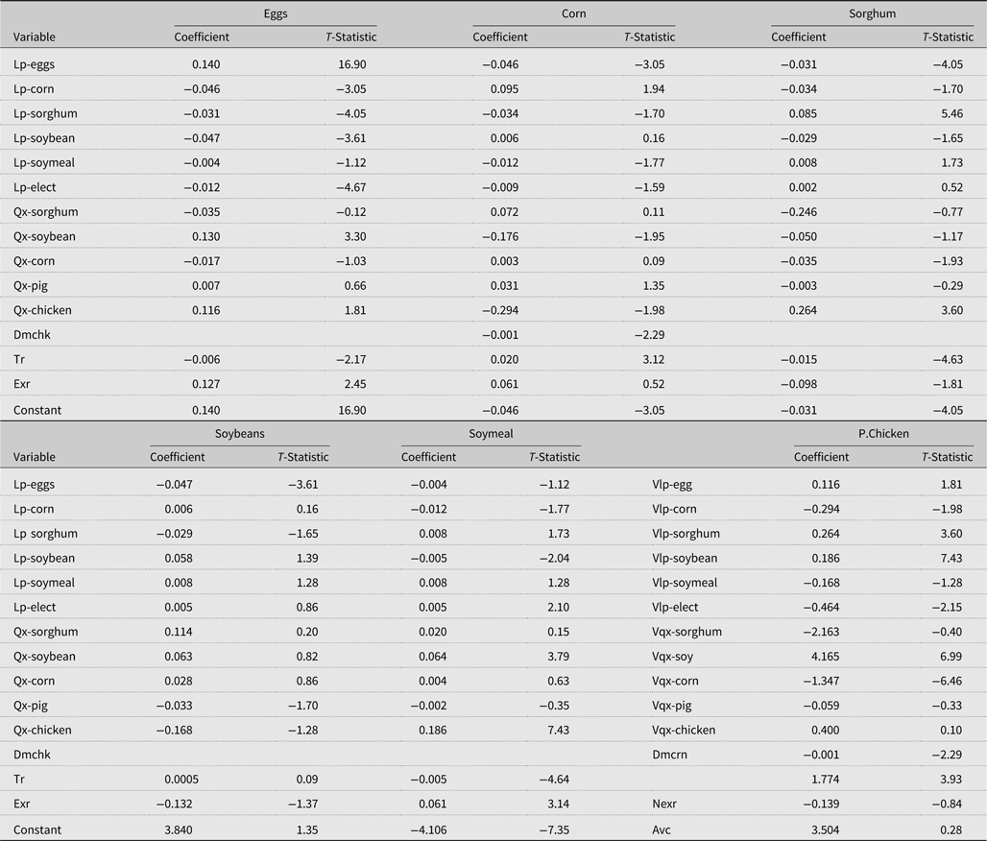Image resolution: width=987 pixels, height=841 pixels.
Task: Click the Soymeal column group header
Action: pos(491,434)
